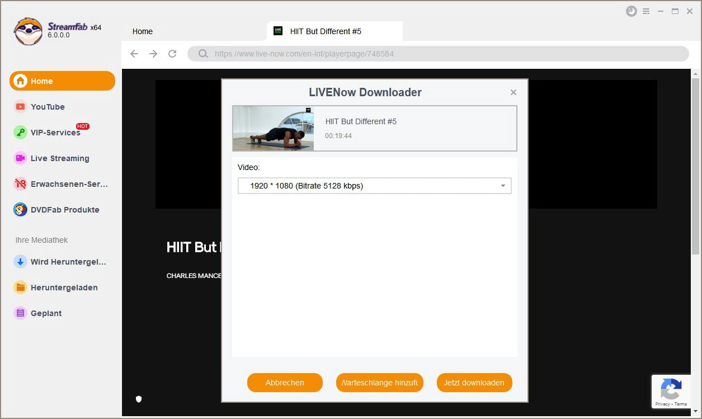Viewport: 702px width, 419px height.
Task: Click the StreamFab sloth logo
Action: [28, 31]
